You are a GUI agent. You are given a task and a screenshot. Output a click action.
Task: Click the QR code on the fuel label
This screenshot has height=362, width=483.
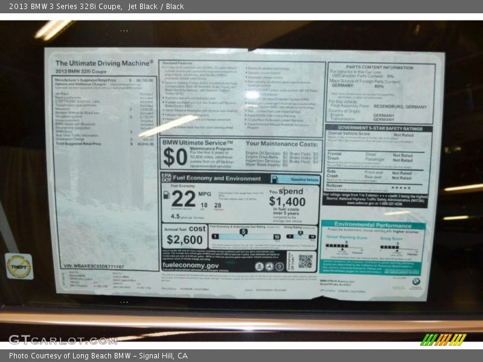305,261
